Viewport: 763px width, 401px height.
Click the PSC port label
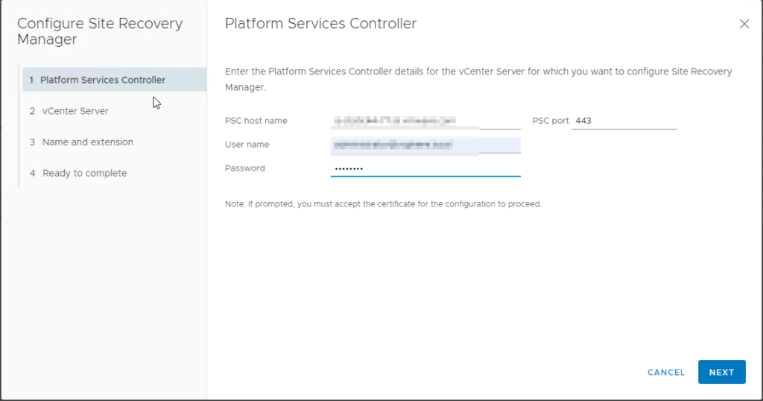551,121
